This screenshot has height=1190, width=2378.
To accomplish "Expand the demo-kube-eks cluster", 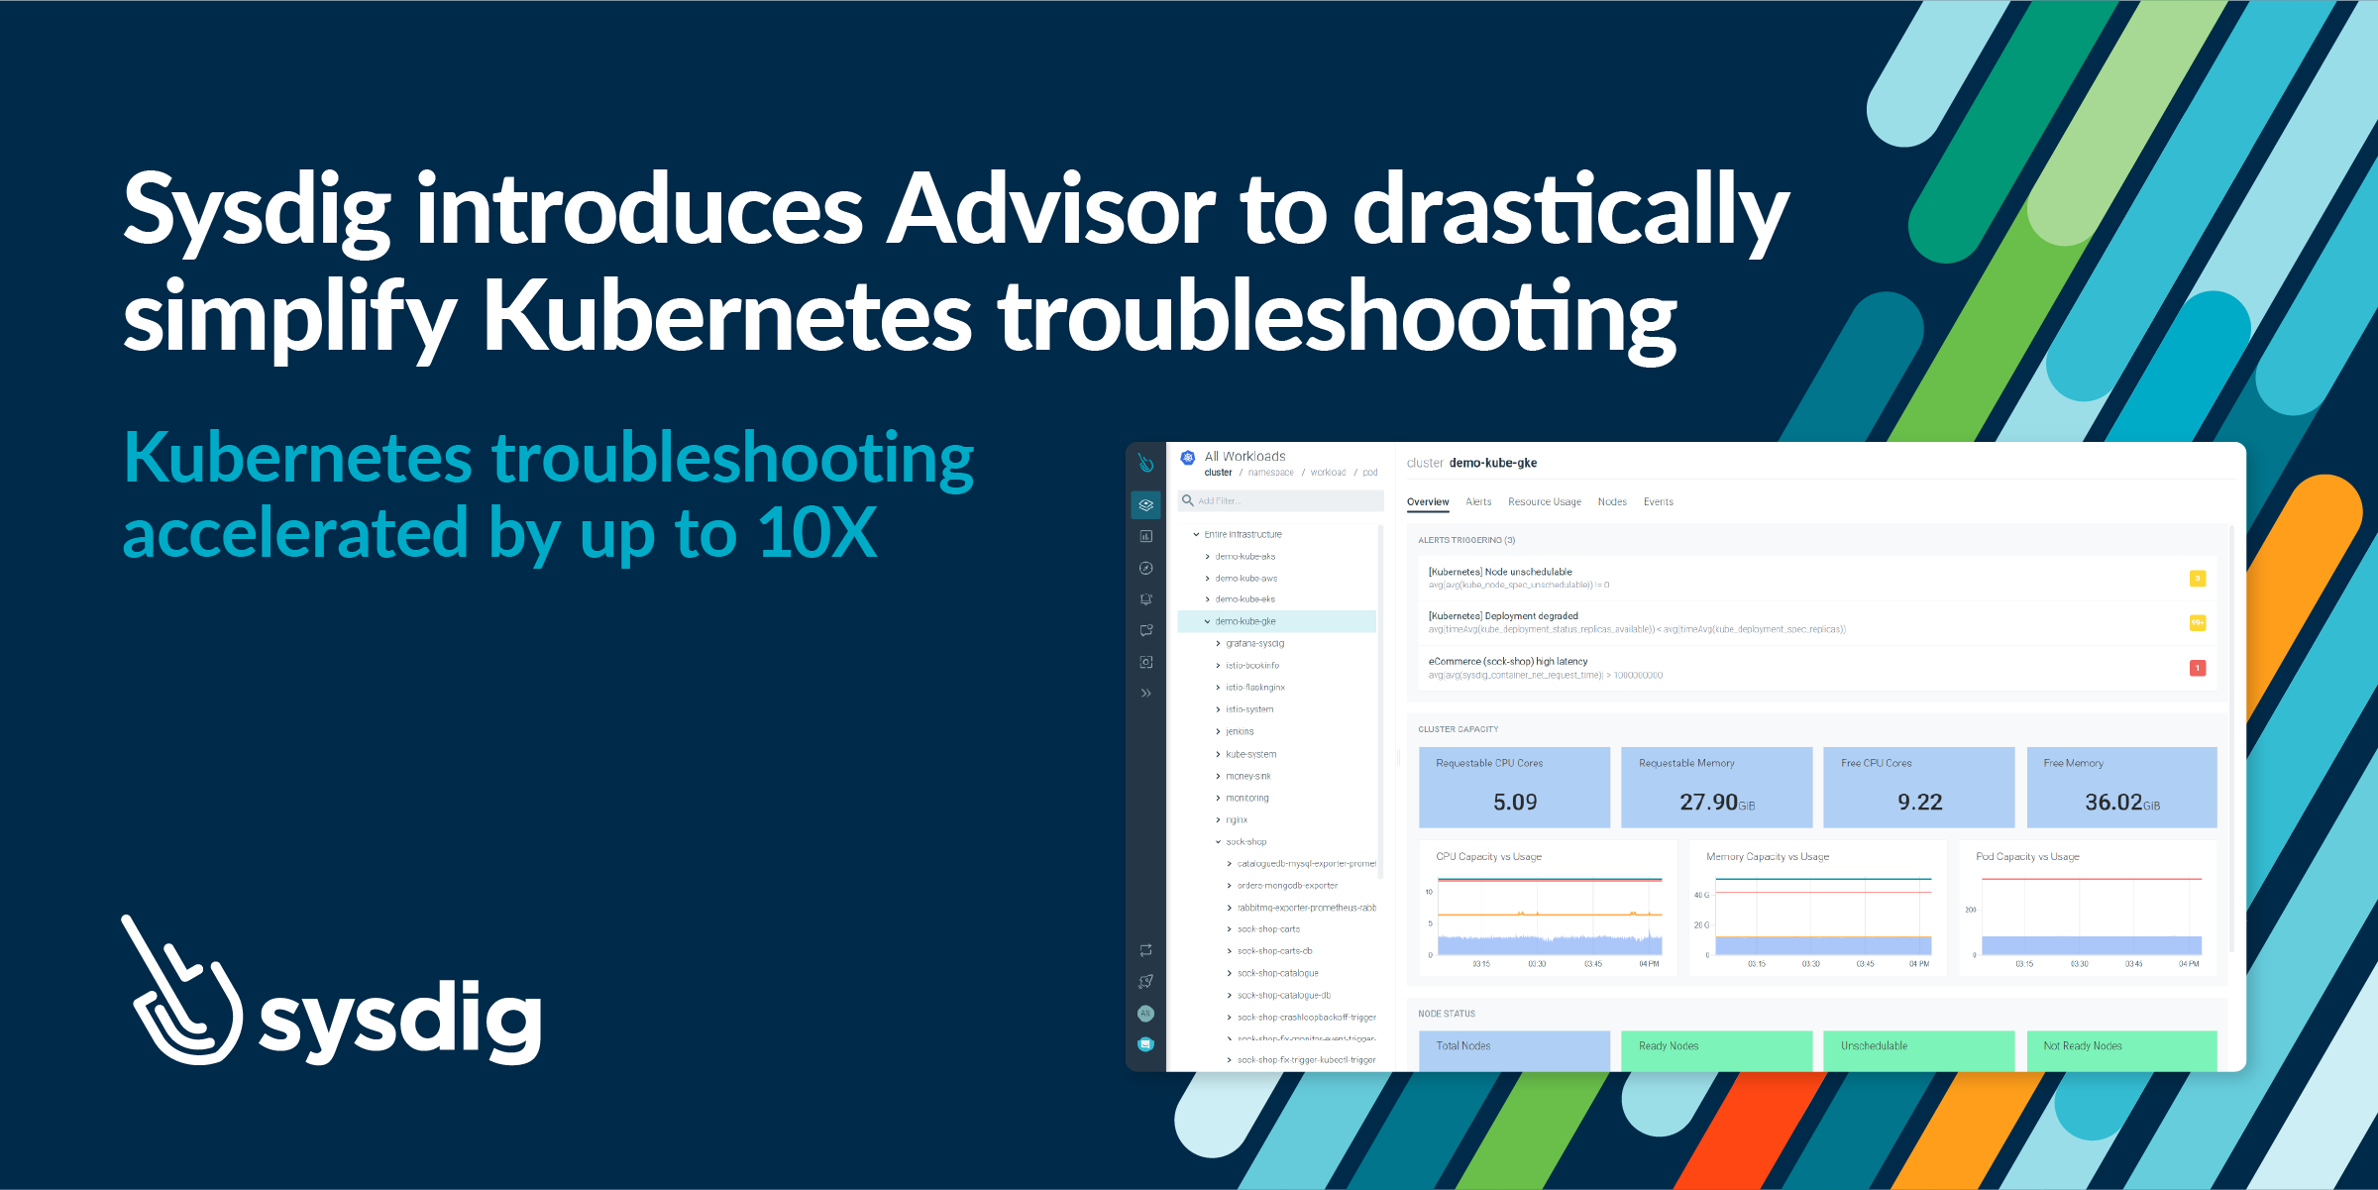I will tap(1207, 599).
